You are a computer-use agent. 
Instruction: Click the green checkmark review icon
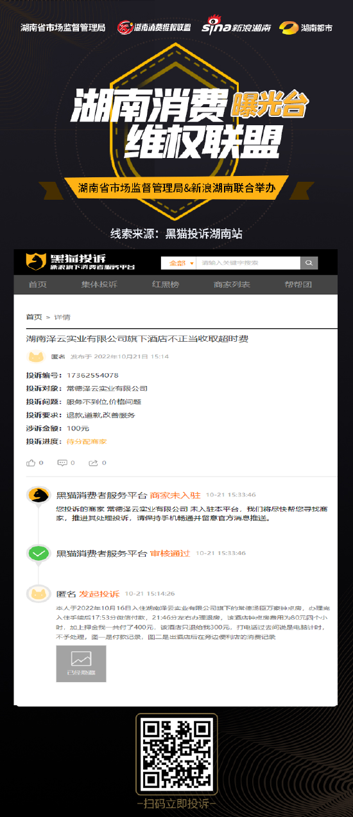coord(39,552)
